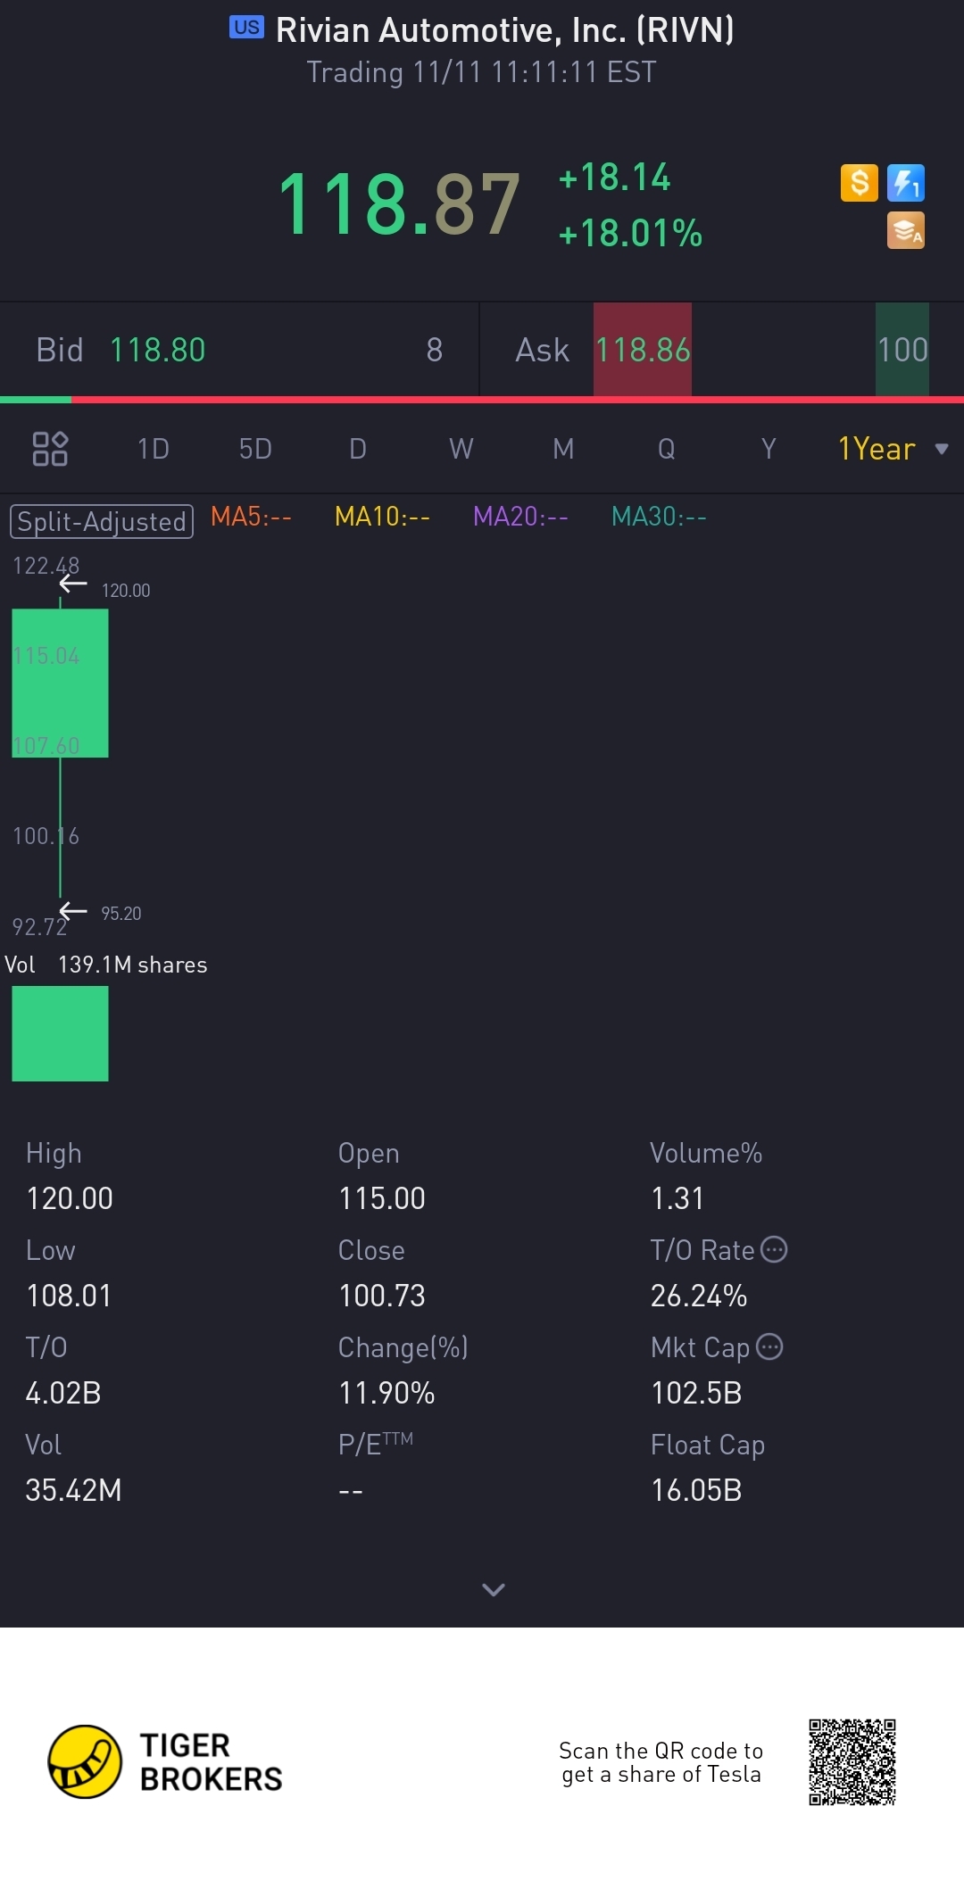Image resolution: width=964 pixels, height=1897 pixels.
Task: Tap the US market flag badge
Action: (x=246, y=28)
